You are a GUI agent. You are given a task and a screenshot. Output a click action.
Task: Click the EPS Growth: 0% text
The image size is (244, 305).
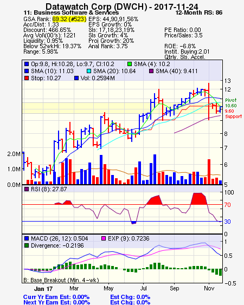click(x=110, y=24)
